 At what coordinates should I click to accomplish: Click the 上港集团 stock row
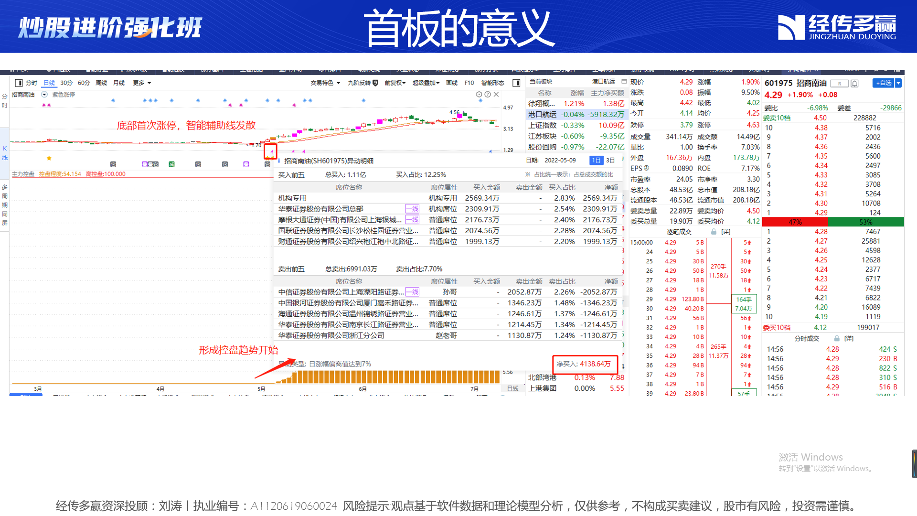click(x=576, y=388)
